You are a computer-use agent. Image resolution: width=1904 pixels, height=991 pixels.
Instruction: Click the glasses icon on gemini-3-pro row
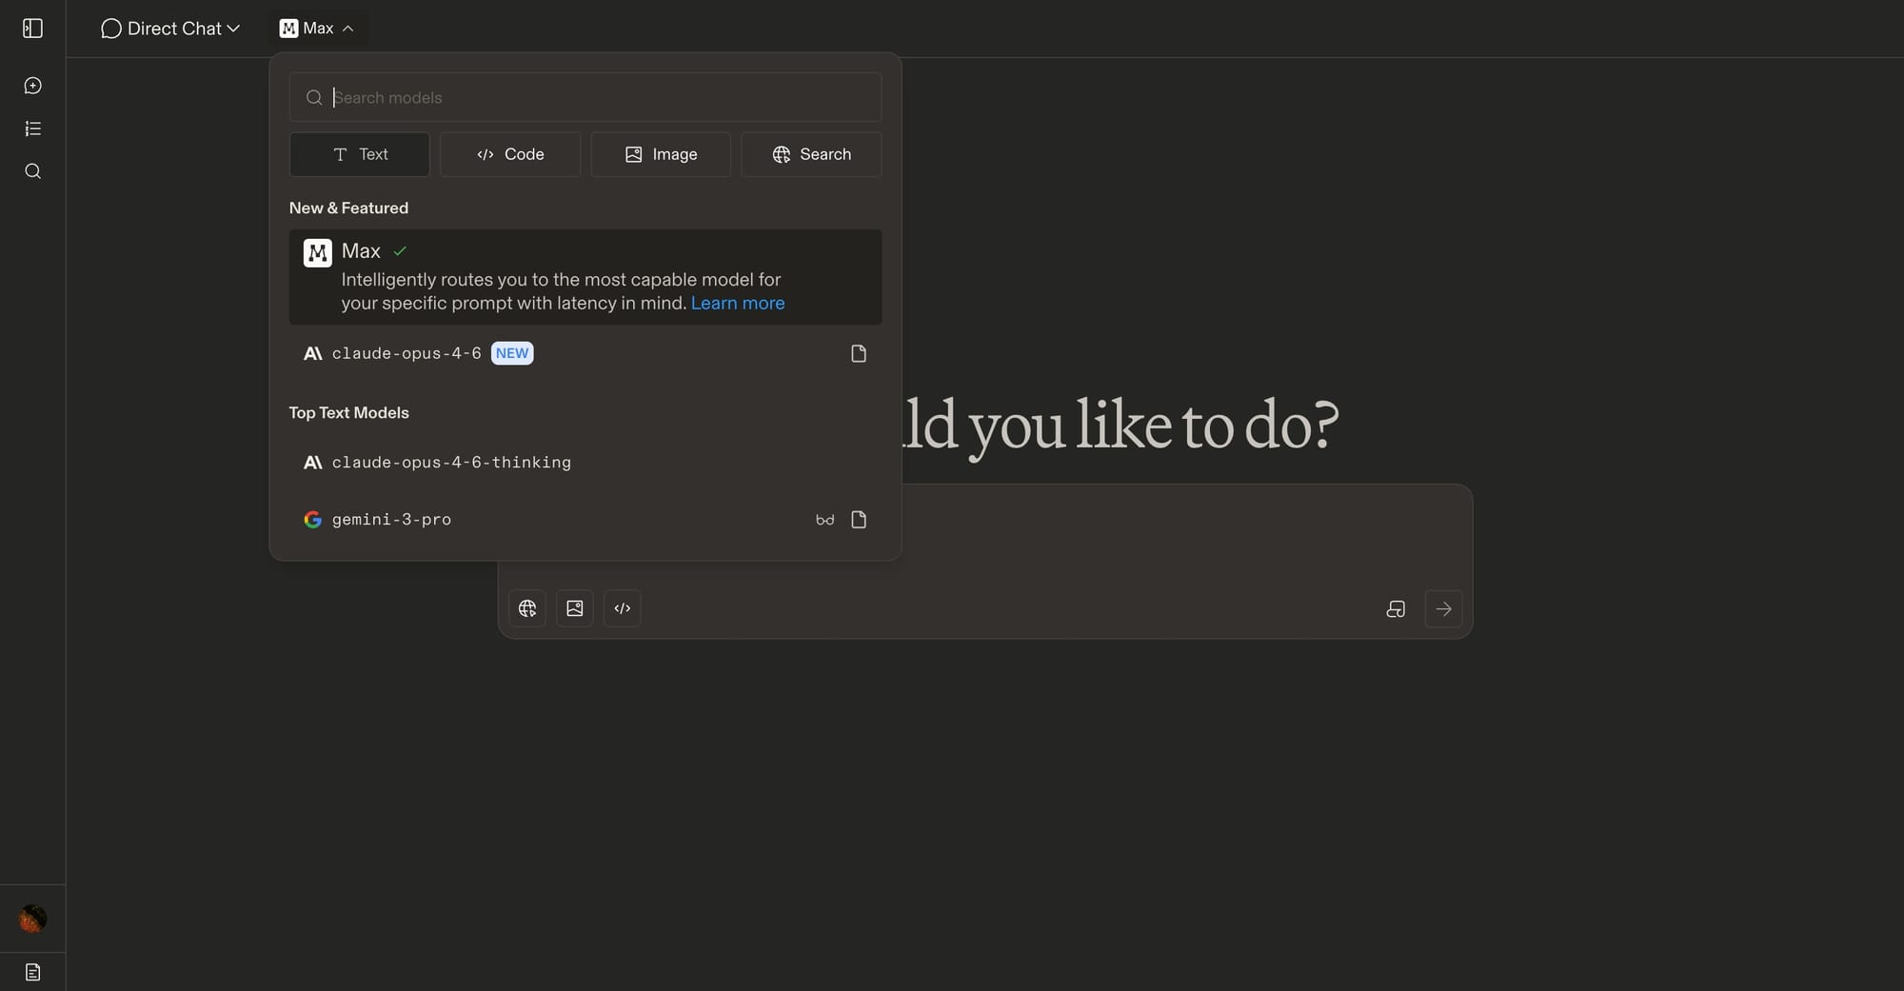[x=824, y=520]
